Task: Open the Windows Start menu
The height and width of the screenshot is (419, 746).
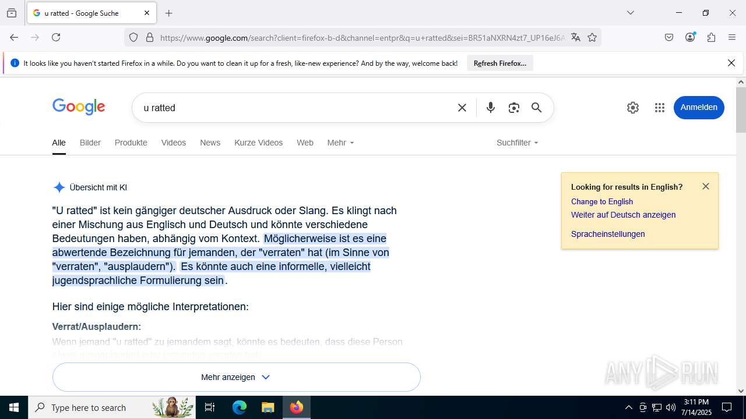Action: tap(14, 407)
